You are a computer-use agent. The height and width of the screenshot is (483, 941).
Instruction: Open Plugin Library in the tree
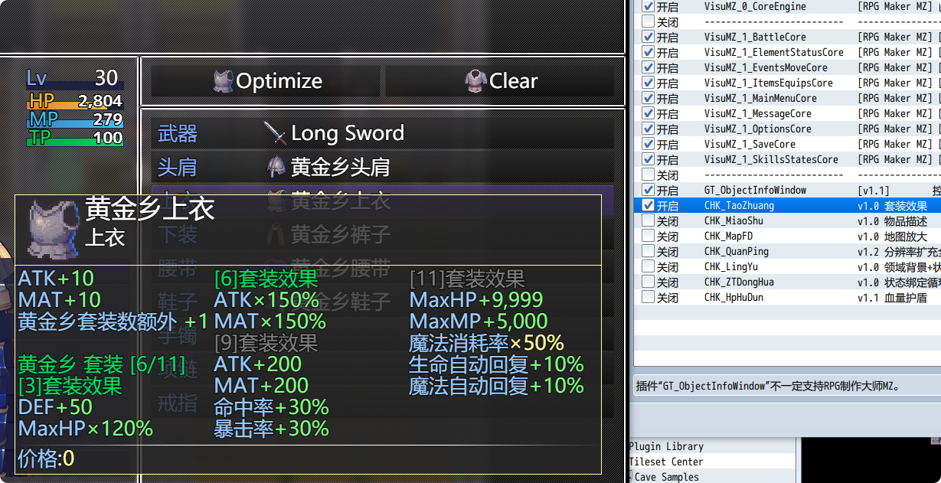(666, 446)
